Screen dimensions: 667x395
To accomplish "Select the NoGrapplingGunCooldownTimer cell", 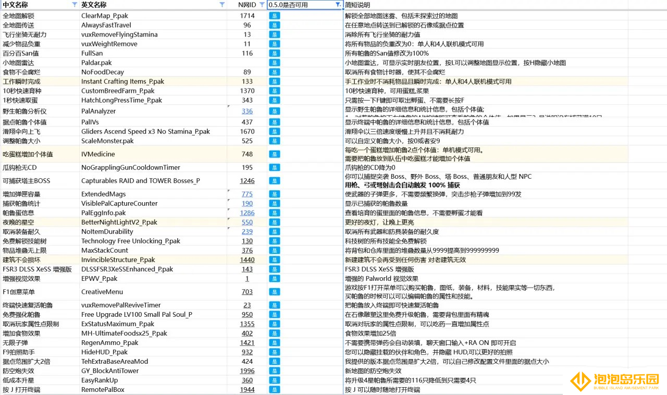I will pos(153,167).
